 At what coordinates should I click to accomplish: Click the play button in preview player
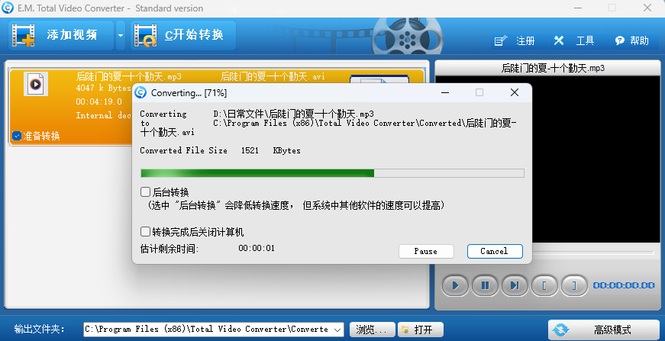pyautogui.click(x=456, y=285)
